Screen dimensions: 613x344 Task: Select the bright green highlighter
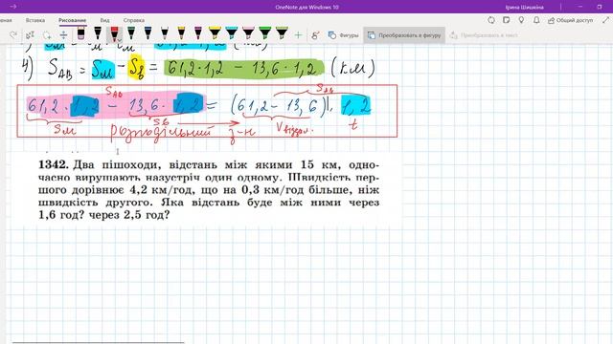[x=265, y=34]
